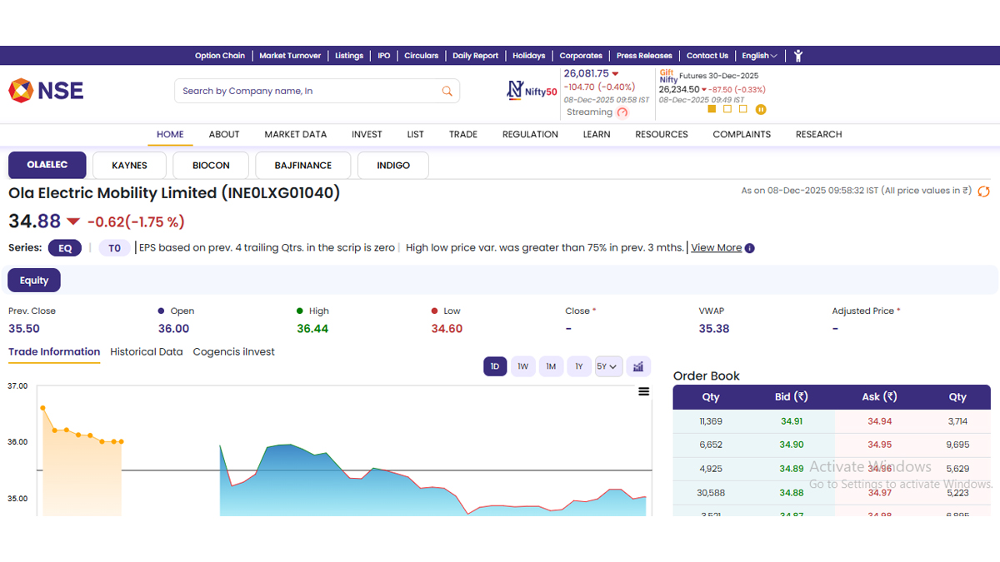The height and width of the screenshot is (562, 1000).
Task: Click the Streaming gauge icon
Action: click(622, 112)
